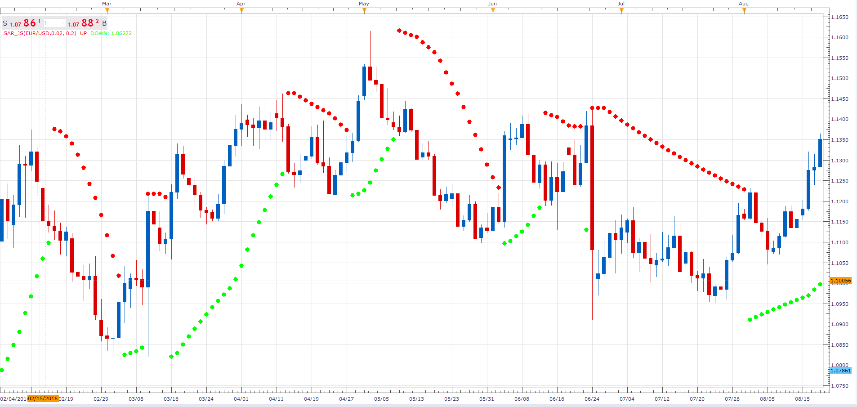The width and height of the screenshot is (857, 407).
Task: Click the 07/12 date on the time axis
Action: [x=662, y=399]
